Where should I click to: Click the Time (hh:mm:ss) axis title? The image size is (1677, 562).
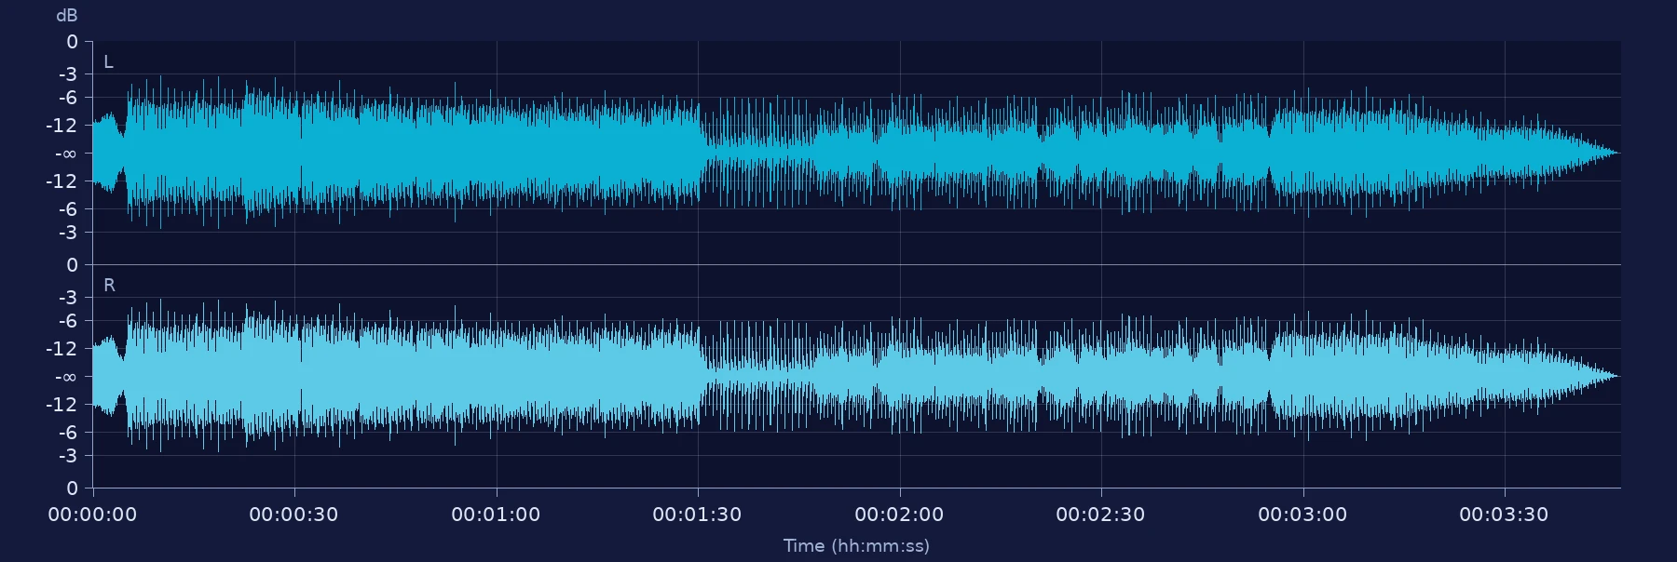point(856,546)
